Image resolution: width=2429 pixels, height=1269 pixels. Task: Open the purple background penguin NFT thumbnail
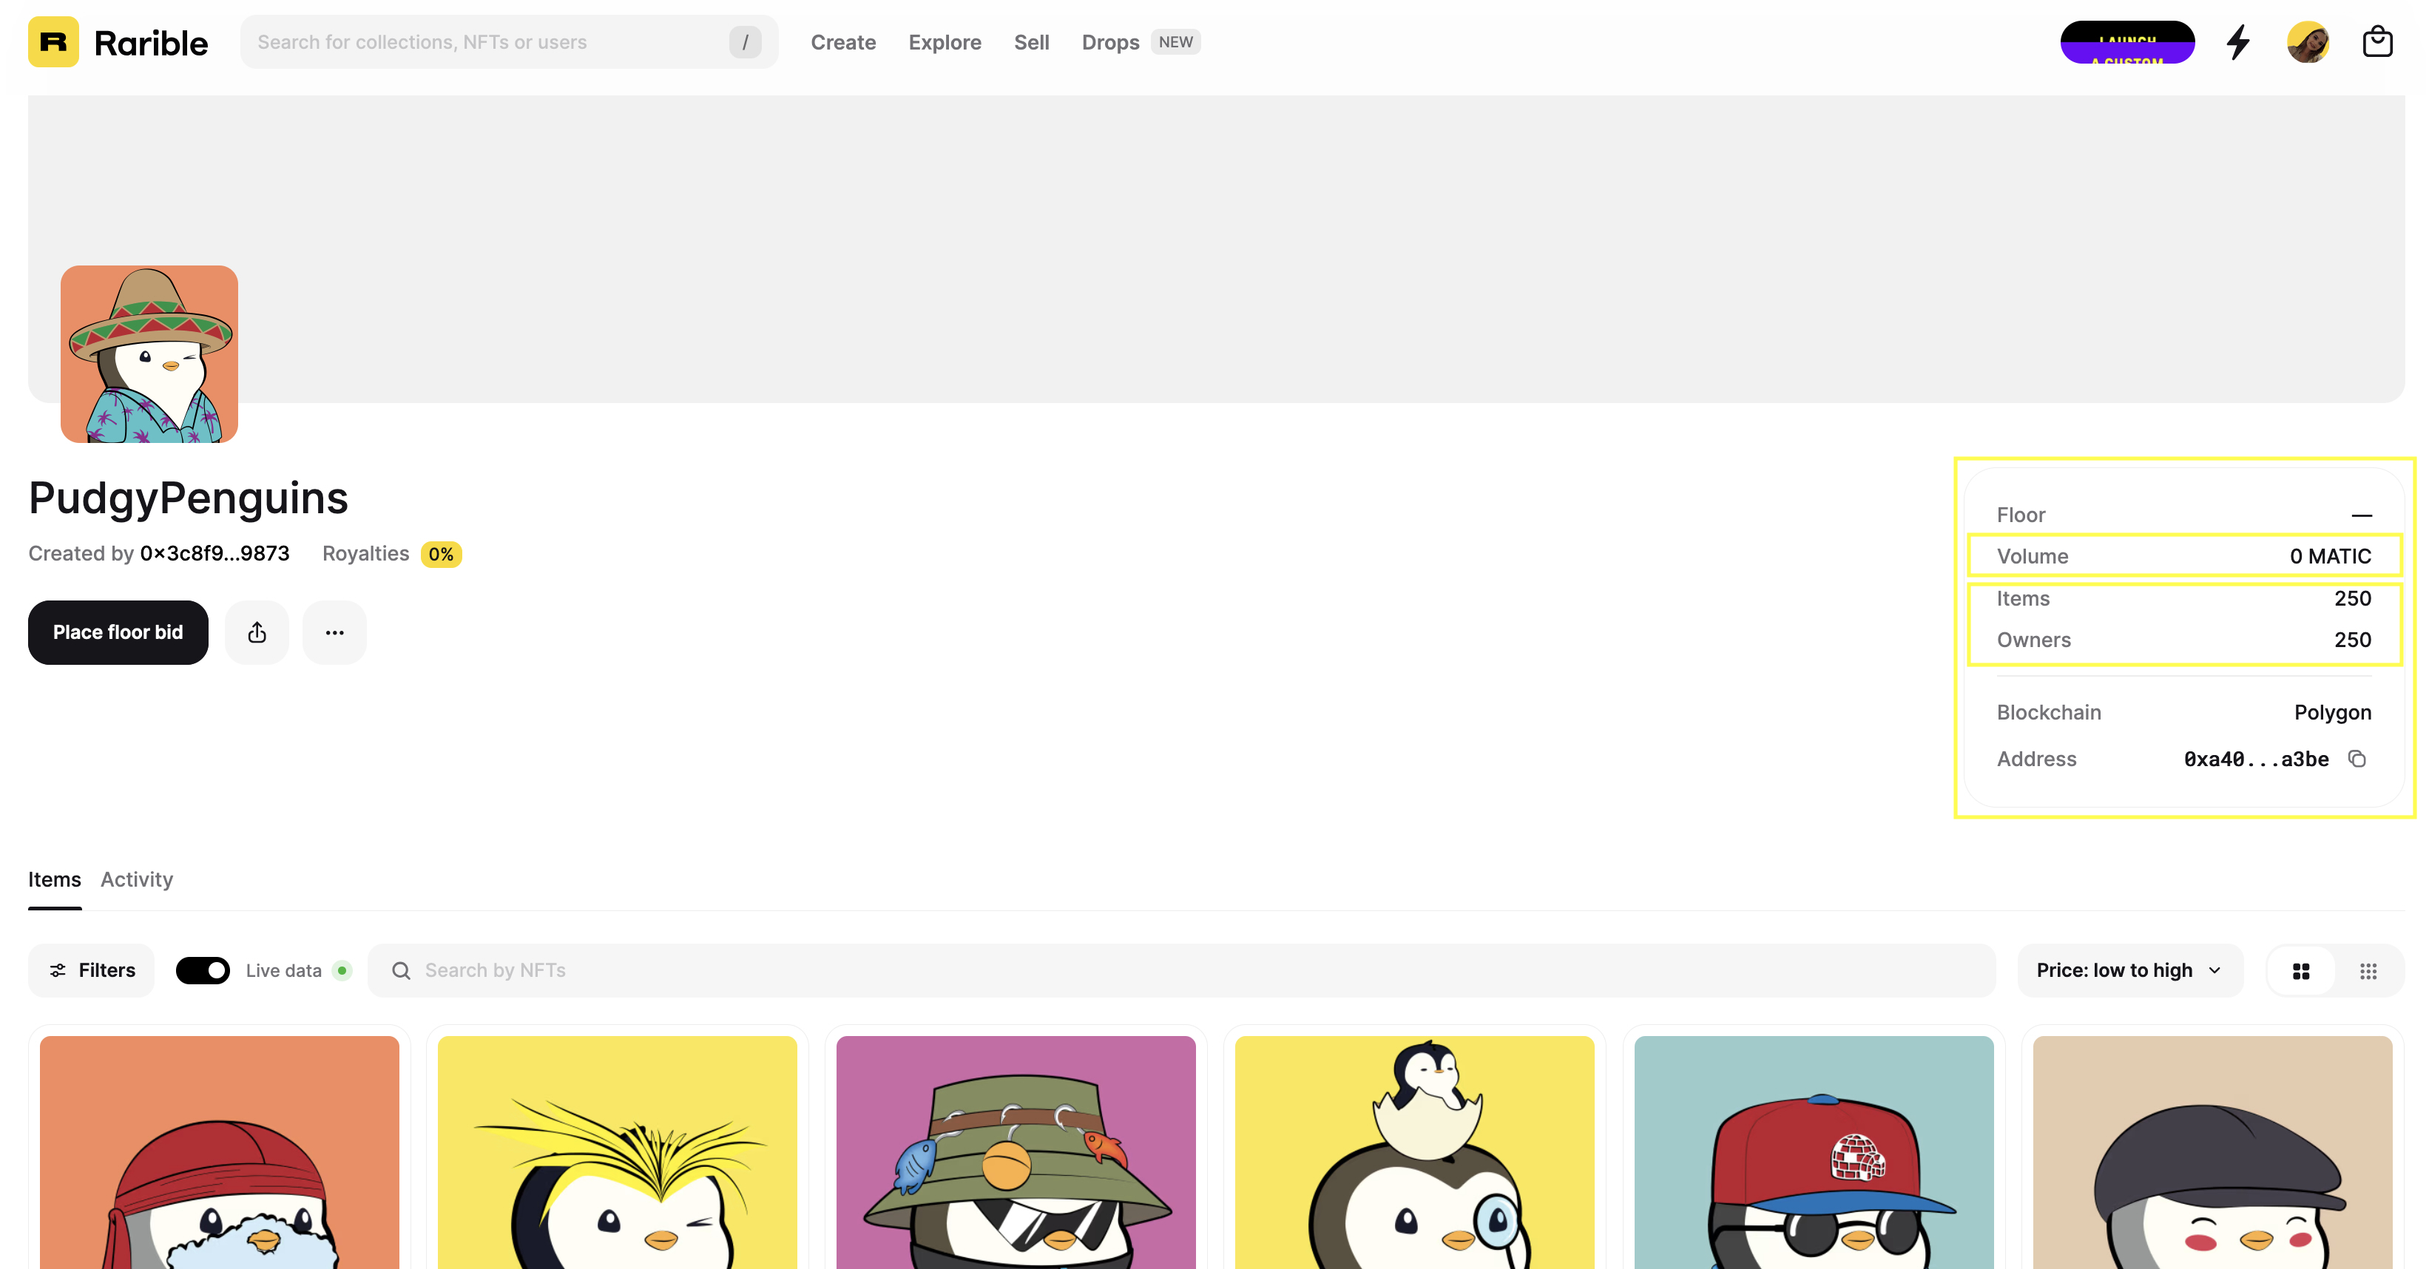pos(1016,1152)
